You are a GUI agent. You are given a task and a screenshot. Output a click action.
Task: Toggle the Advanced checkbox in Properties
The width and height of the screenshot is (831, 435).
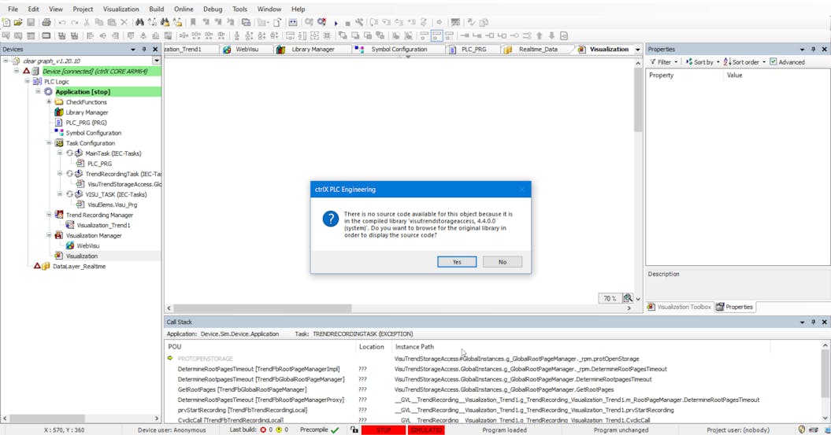click(x=773, y=62)
